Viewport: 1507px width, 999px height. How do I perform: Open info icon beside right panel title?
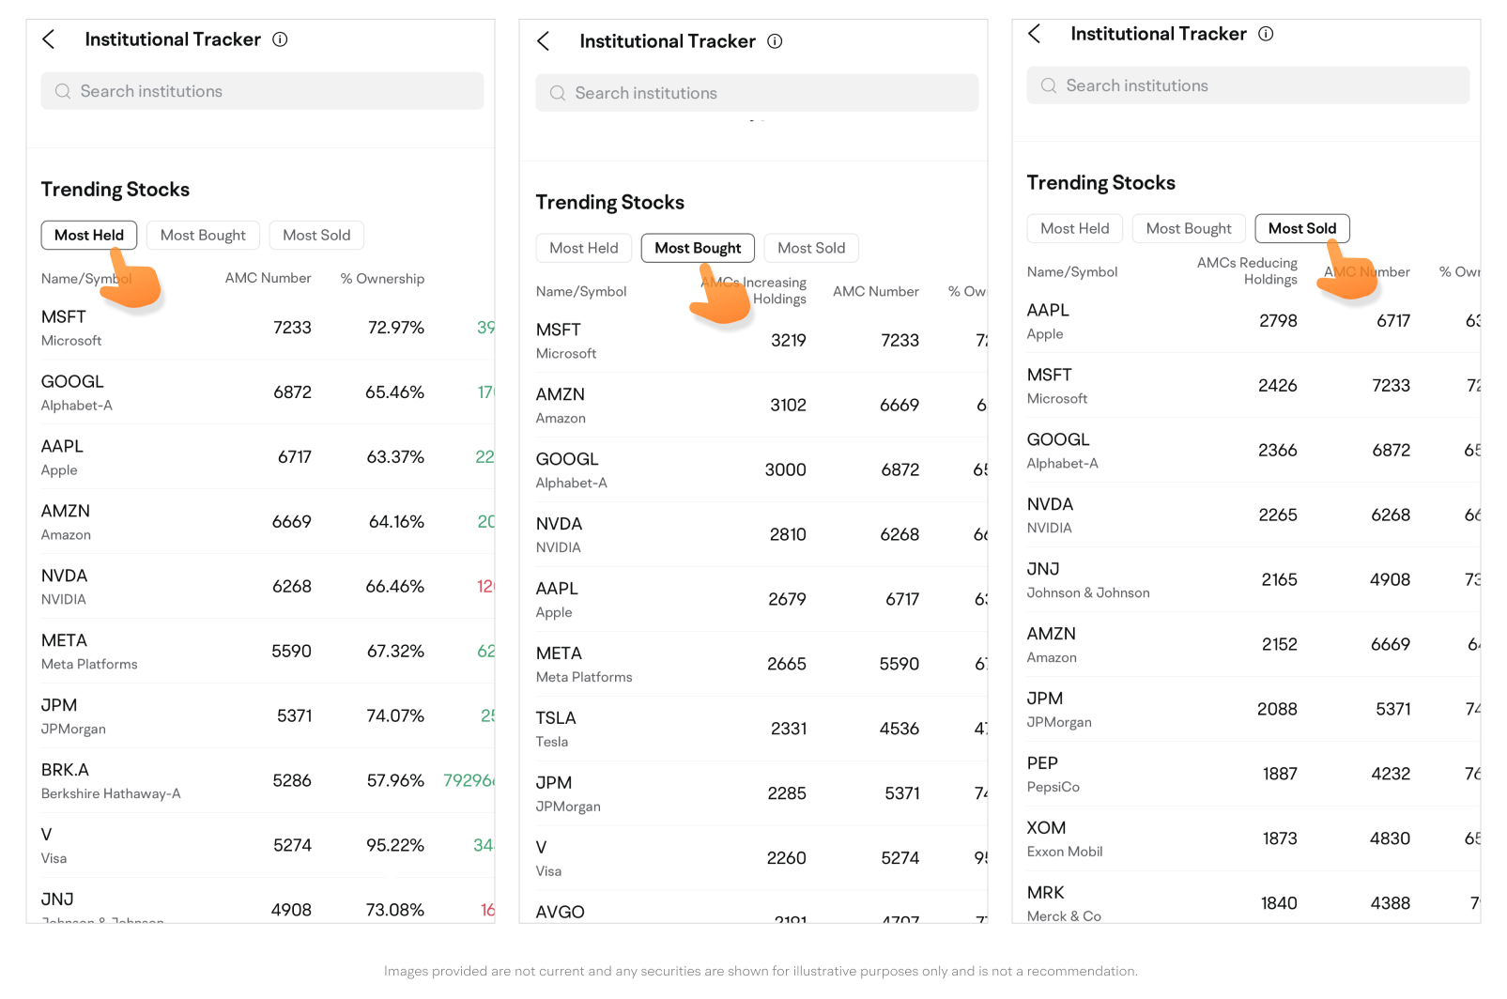click(1266, 34)
